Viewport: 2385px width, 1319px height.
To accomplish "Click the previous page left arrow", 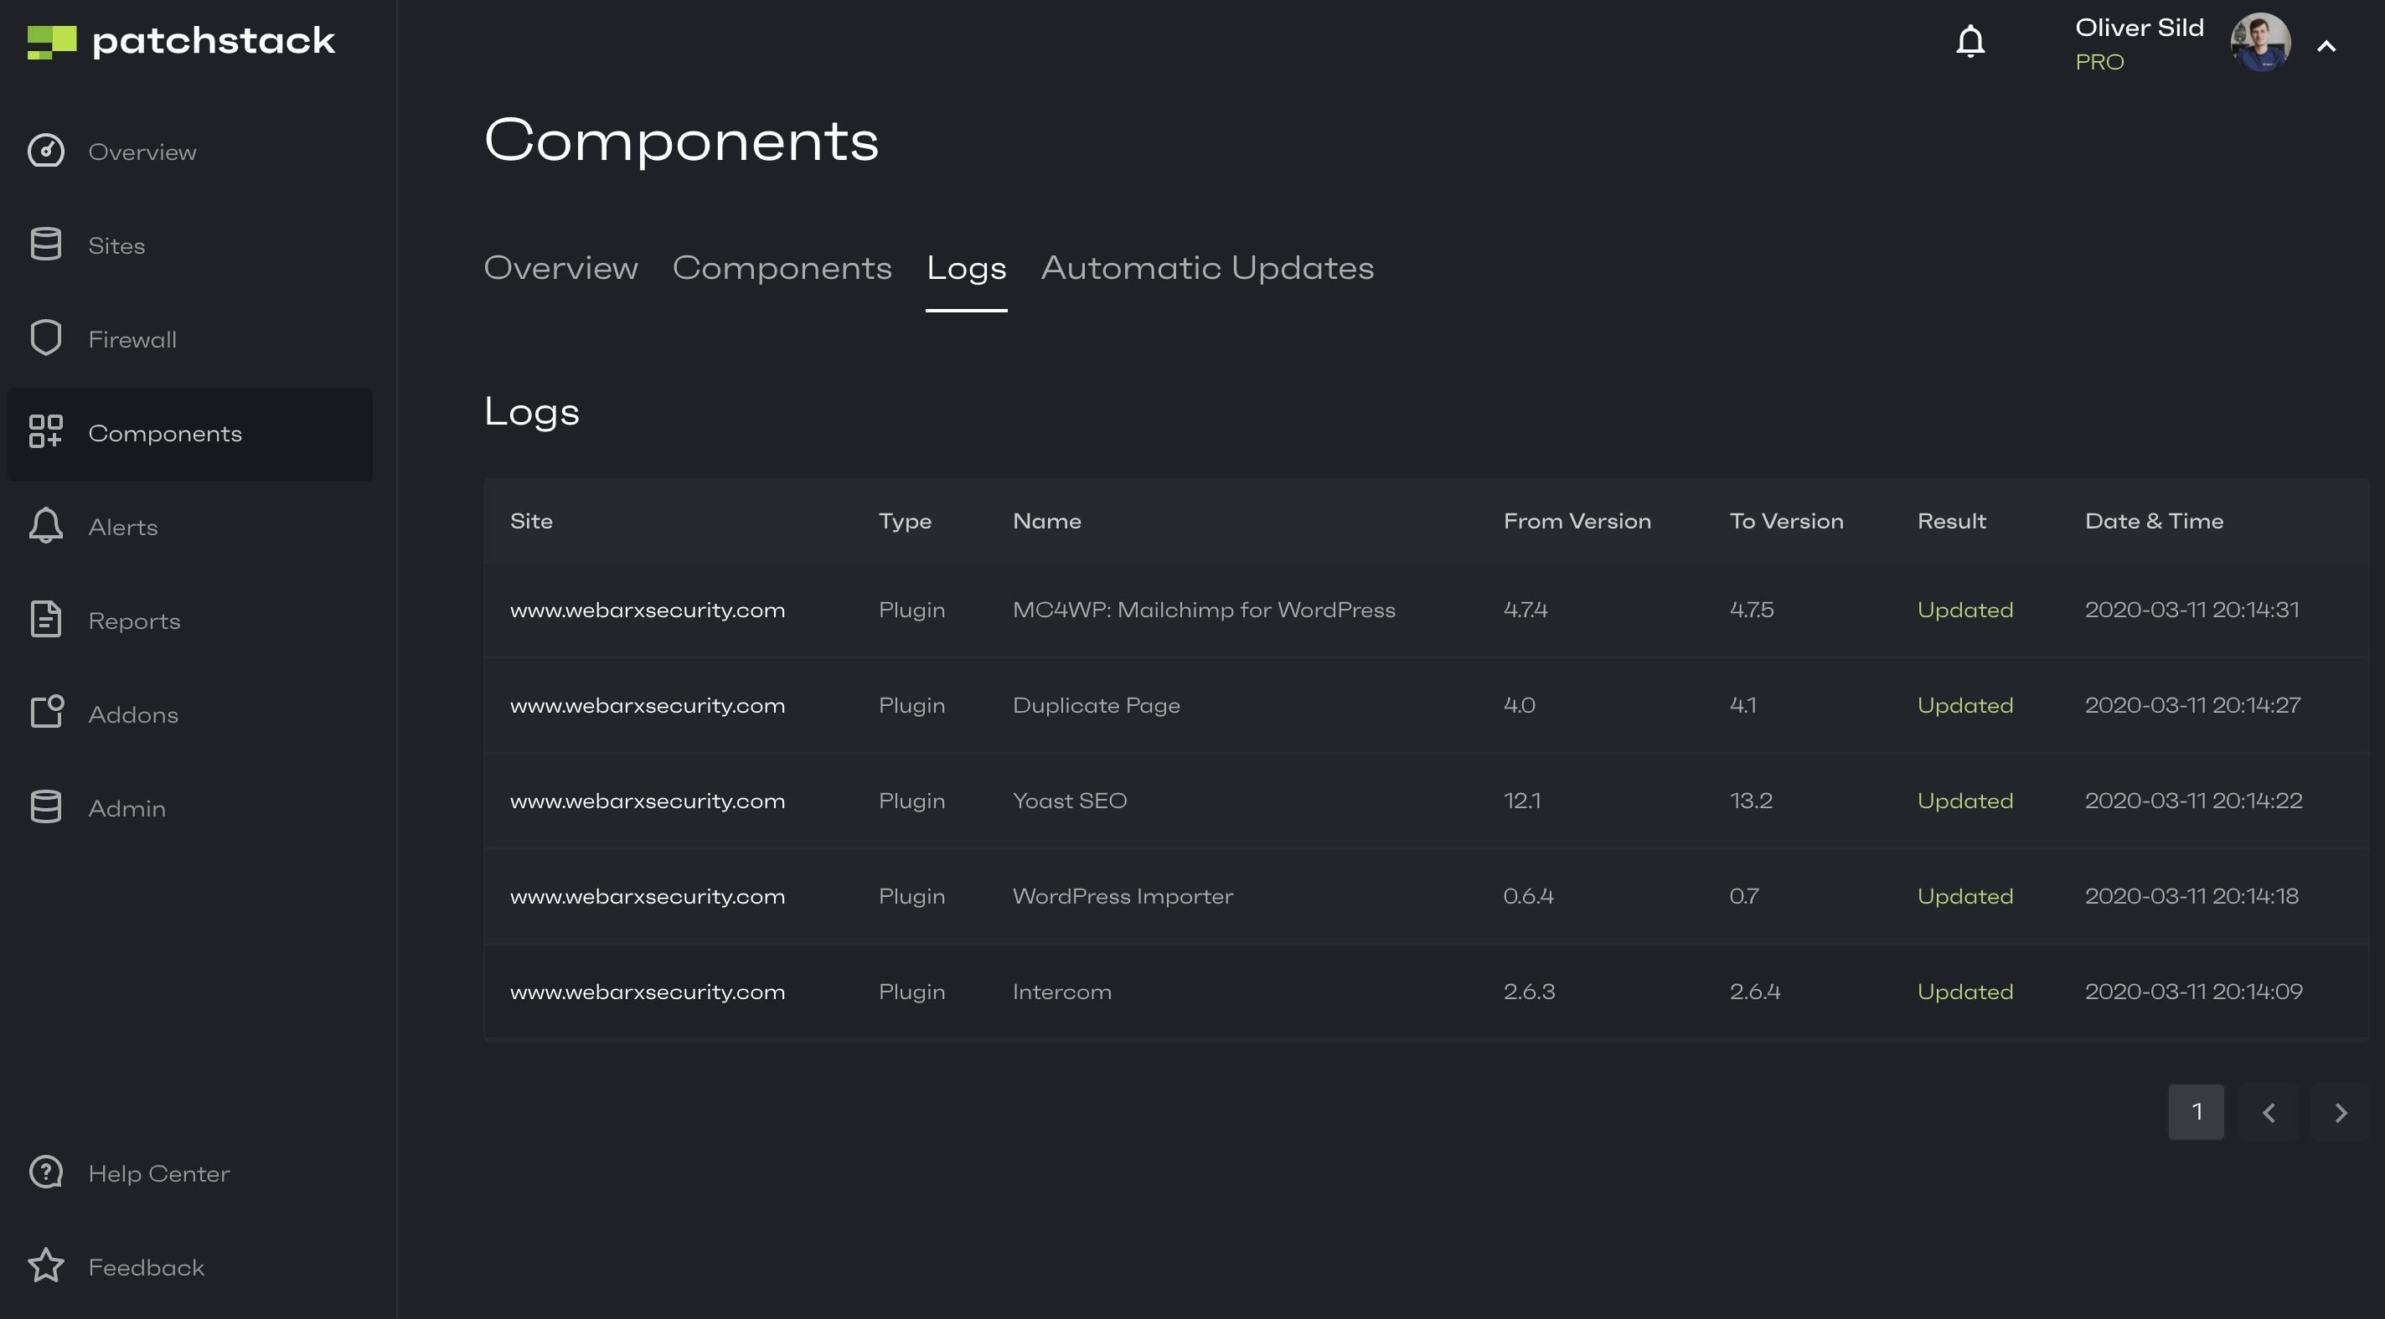I will (2269, 1111).
